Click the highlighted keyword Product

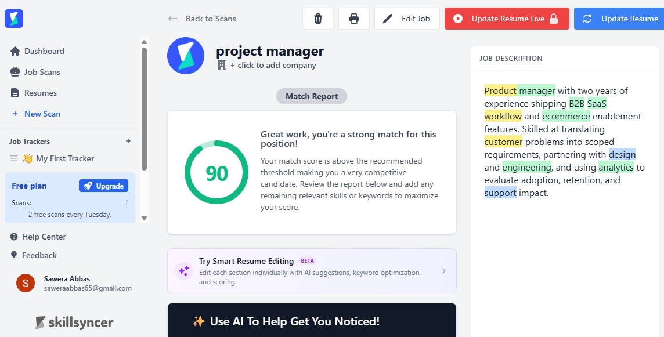pos(500,90)
